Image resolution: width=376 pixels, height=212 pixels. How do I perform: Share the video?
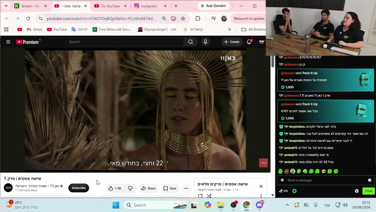148,188
